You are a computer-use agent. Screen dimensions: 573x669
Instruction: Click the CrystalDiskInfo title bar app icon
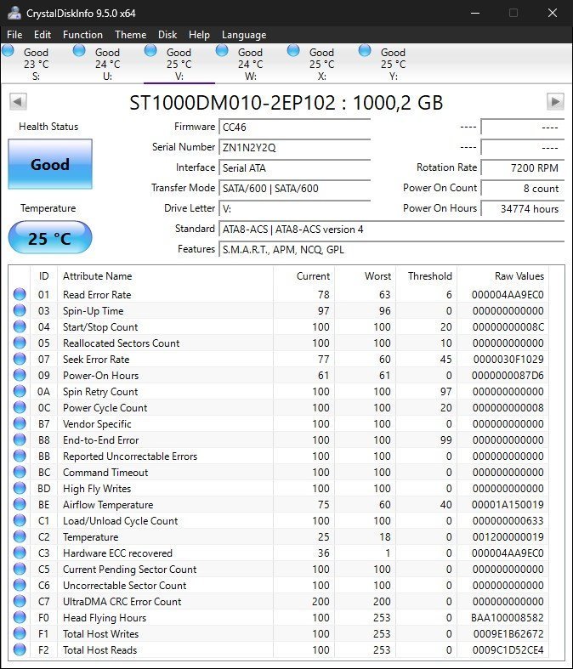(x=14, y=13)
